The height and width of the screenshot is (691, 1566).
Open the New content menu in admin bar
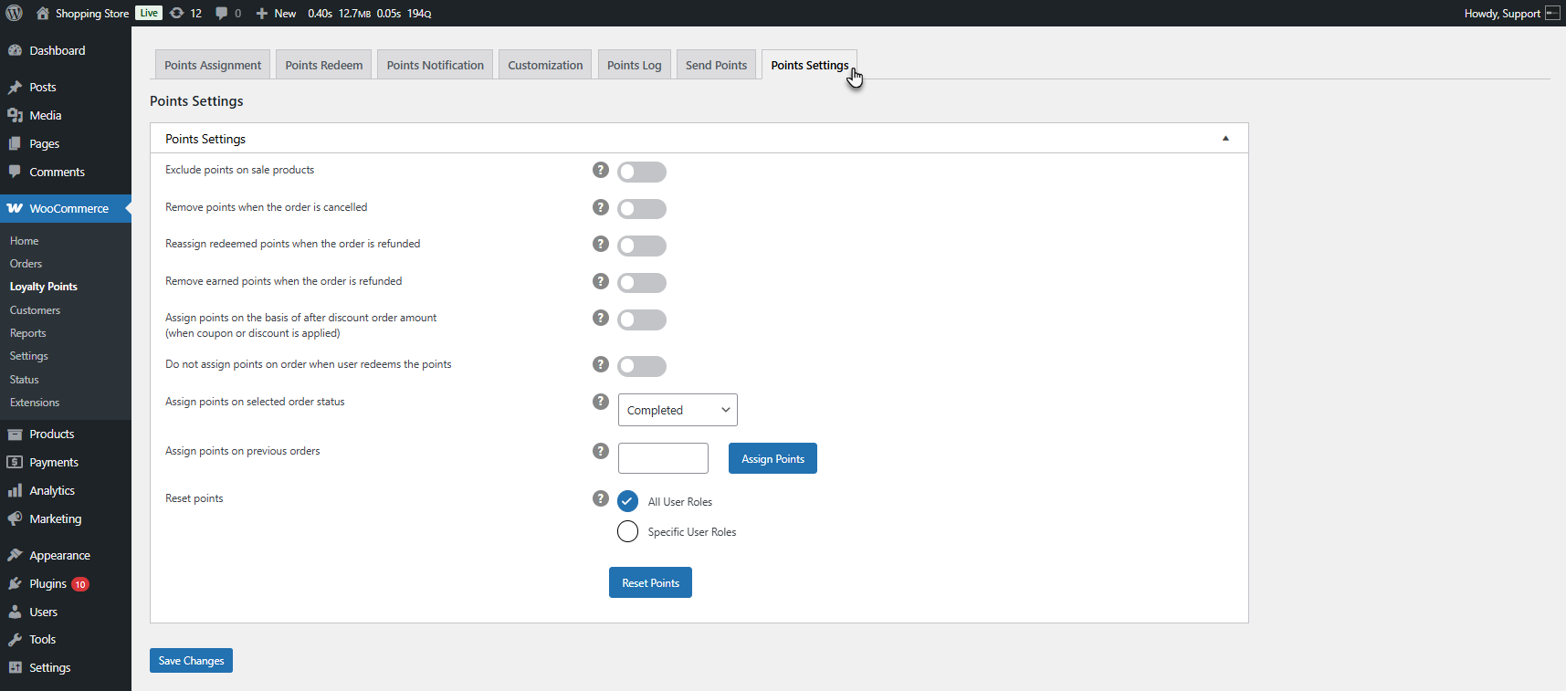(x=276, y=13)
